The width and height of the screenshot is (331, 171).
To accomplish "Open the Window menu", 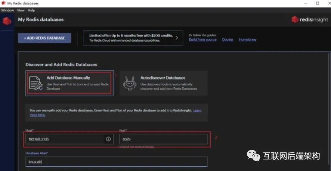I will [7, 10].
